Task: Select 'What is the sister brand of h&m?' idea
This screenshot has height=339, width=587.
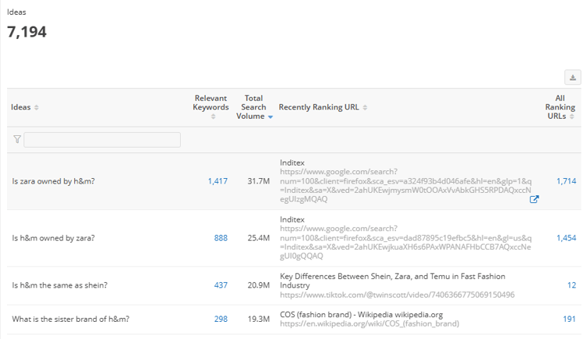Action: [x=70, y=319]
